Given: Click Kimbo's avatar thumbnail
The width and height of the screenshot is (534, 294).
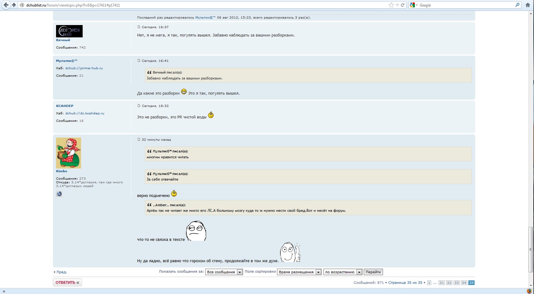Looking at the screenshot, I should point(68,153).
